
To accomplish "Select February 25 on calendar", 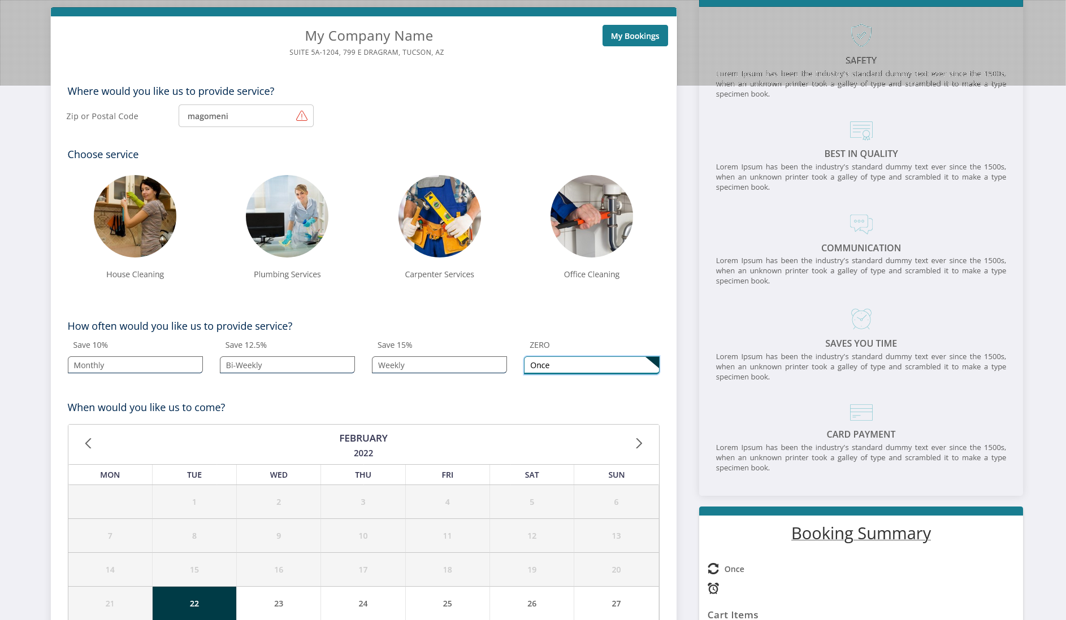I will [x=448, y=603].
